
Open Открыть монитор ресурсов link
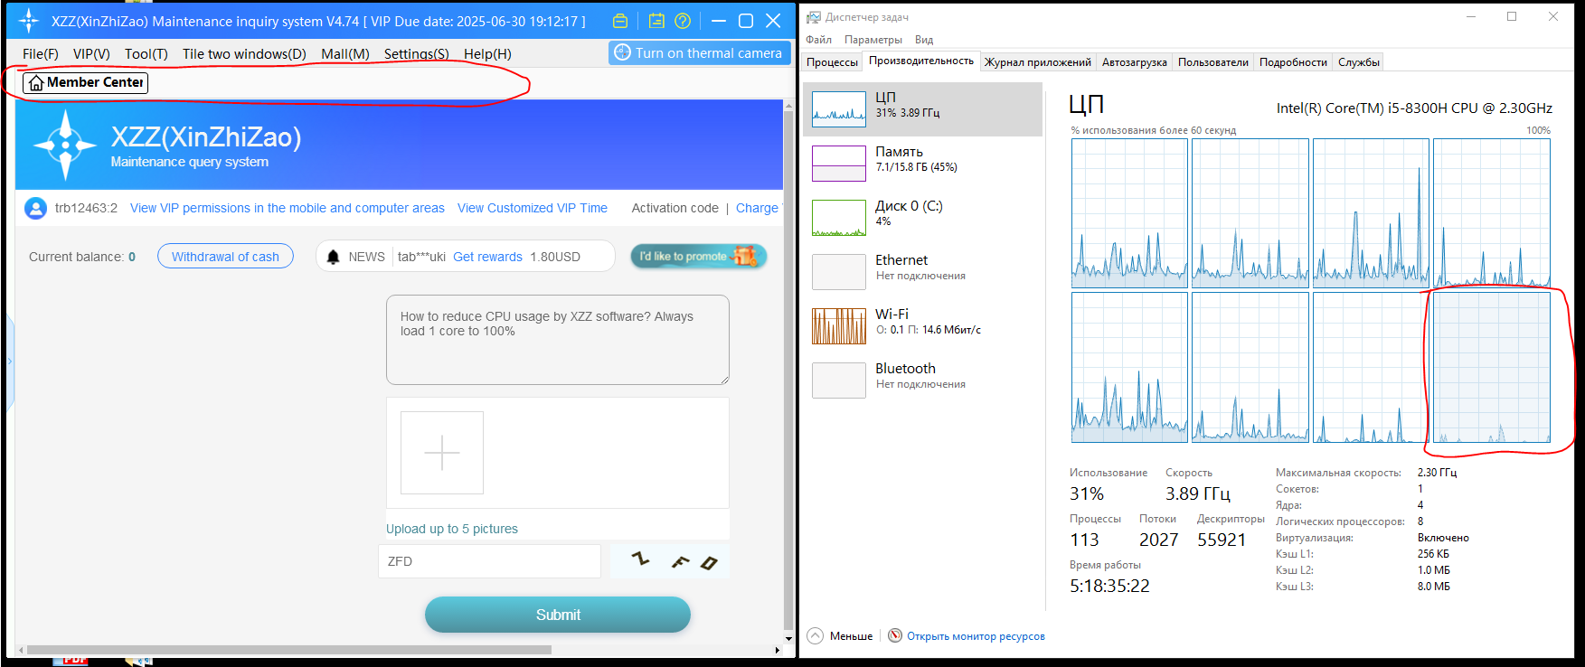coord(975,636)
